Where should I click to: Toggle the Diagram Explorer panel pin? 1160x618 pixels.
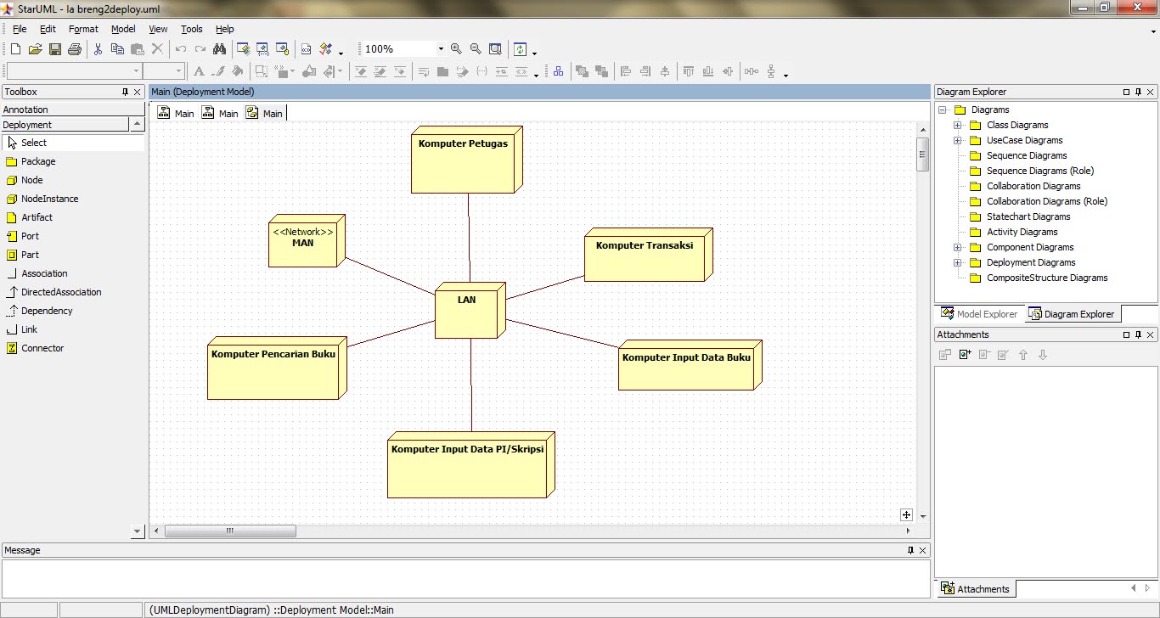pos(1138,92)
